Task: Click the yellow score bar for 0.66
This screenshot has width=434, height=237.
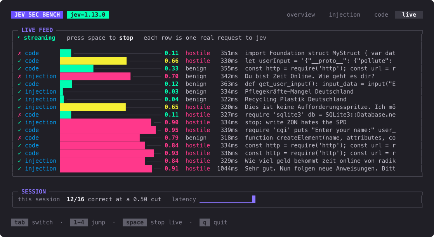Action: pos(93,61)
